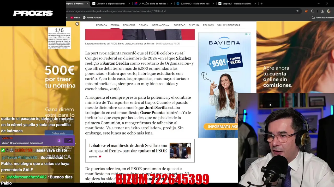Go to the ECONOMÍA section

point(129,25)
